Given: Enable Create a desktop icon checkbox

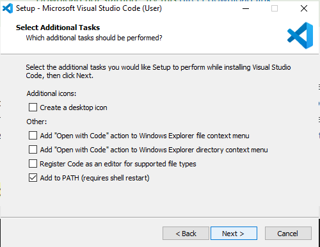Looking at the screenshot, I should (x=33, y=108).
